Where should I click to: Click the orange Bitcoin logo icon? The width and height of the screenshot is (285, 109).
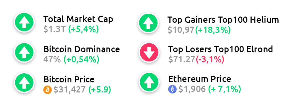pyautogui.click(x=48, y=90)
